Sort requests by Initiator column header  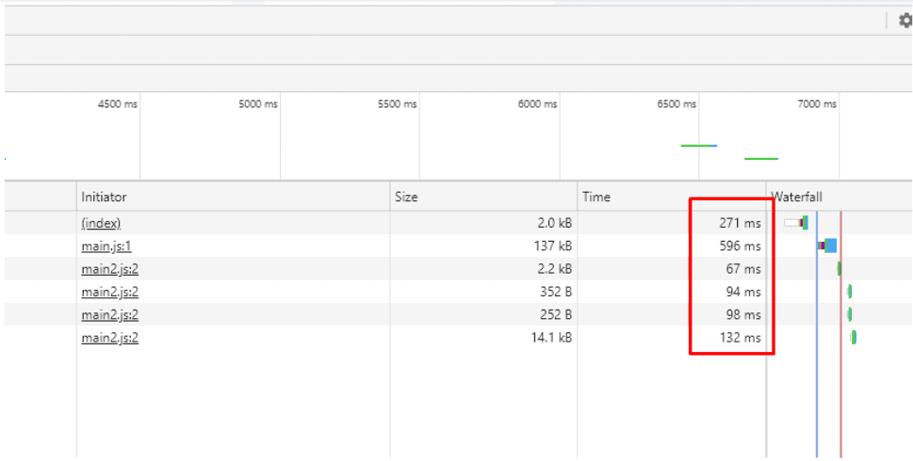point(105,197)
